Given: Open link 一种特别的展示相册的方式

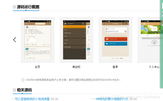Looking at the screenshot, I should pos(111,99).
